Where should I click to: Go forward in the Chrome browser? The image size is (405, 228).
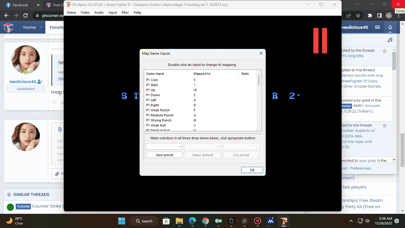click(x=16, y=15)
